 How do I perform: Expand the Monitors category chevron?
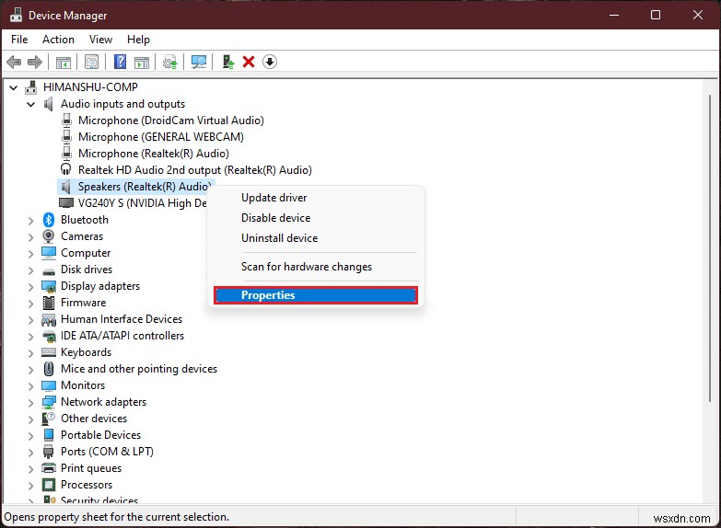pos(30,386)
